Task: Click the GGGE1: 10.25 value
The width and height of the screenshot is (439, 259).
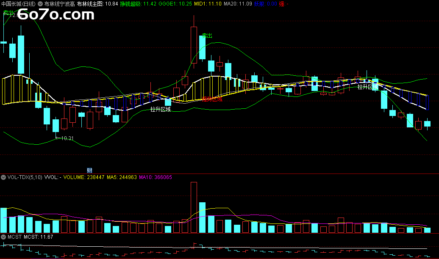Action: pos(175,4)
